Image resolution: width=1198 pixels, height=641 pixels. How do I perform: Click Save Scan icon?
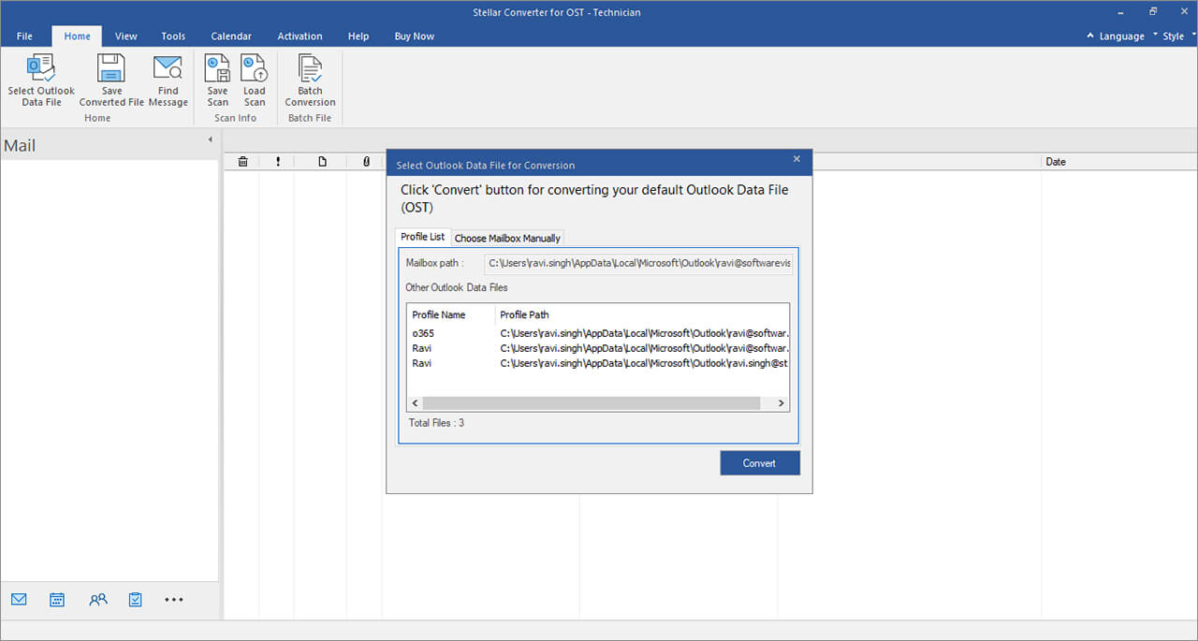coord(217,69)
